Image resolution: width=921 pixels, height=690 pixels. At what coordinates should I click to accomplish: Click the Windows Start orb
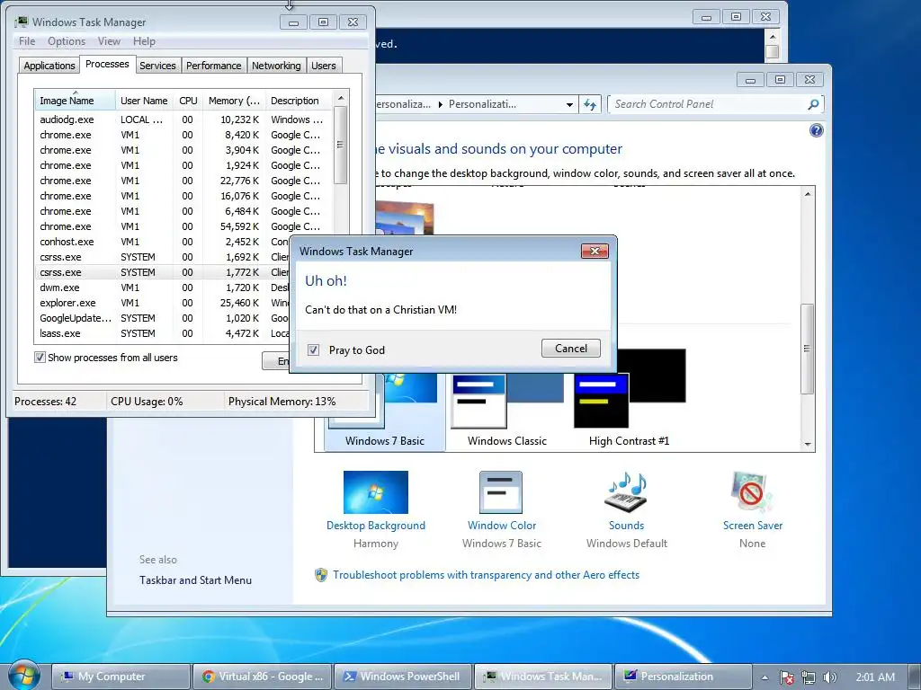(22, 676)
